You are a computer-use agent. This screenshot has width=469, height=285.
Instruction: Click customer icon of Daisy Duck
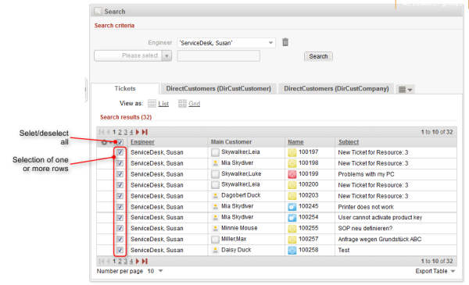coord(215,251)
